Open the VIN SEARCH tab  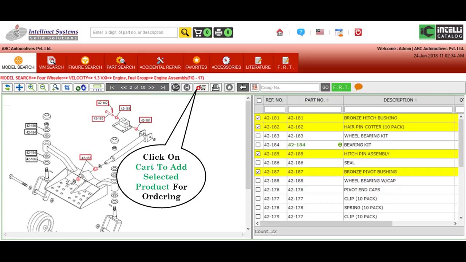tap(51, 63)
